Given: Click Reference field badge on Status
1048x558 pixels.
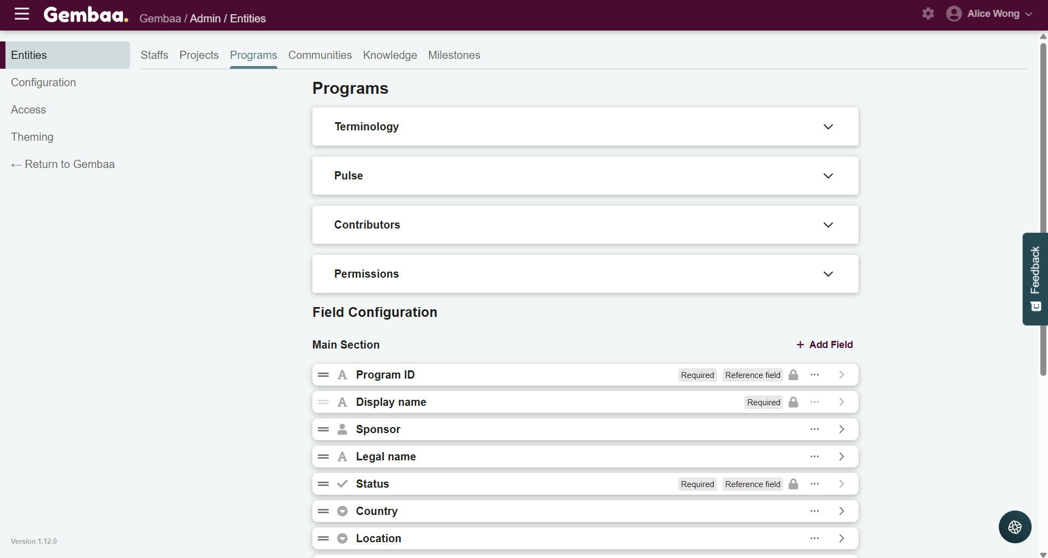Looking at the screenshot, I should [x=753, y=484].
